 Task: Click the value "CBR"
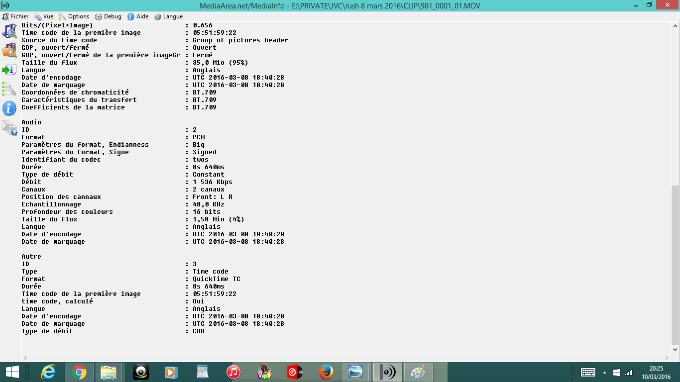(x=199, y=331)
